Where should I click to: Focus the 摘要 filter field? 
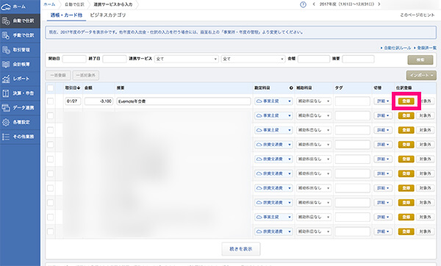coord(358,59)
